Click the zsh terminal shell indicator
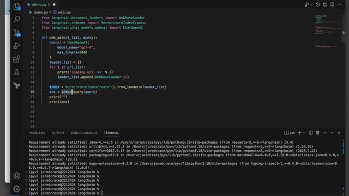The image size is (349, 196). pyautogui.click(x=290, y=133)
